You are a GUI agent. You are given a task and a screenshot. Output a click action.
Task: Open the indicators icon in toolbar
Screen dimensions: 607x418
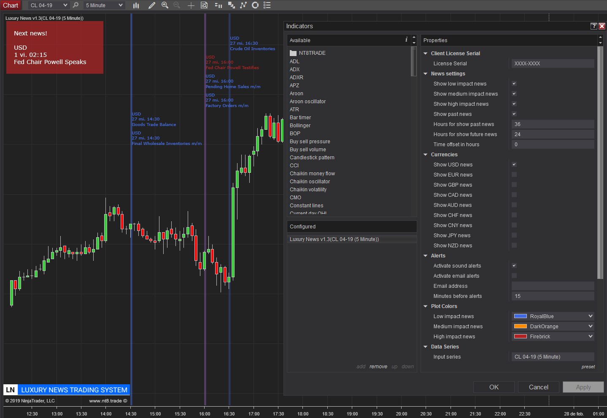(x=243, y=5)
